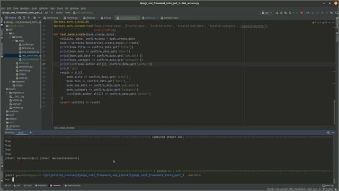Viewport: 339px width, 191px height.
Task: Select the Local terminal tab
Action: (x=21, y=132)
